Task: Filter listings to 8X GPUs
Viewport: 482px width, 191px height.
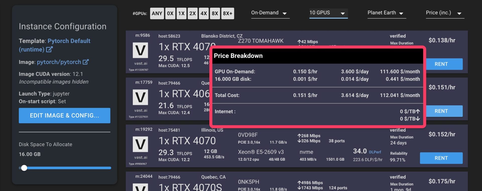Action: 215,13
